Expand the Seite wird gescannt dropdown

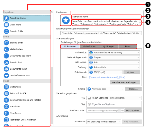point(114,57)
